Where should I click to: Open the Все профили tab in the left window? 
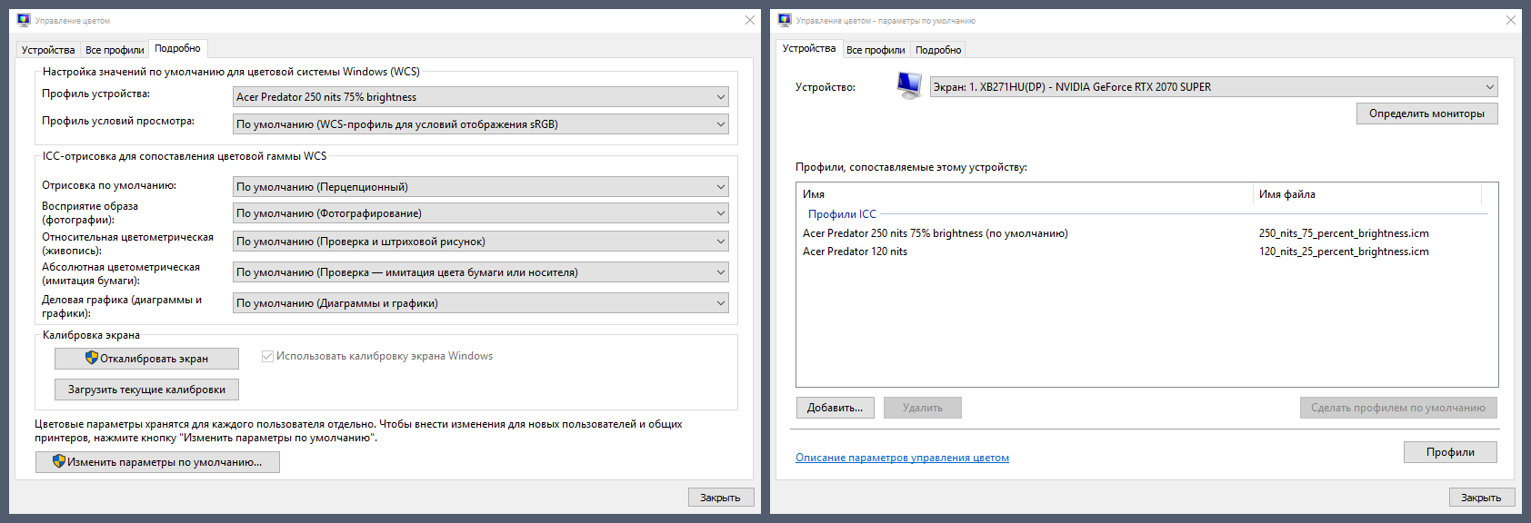point(115,50)
